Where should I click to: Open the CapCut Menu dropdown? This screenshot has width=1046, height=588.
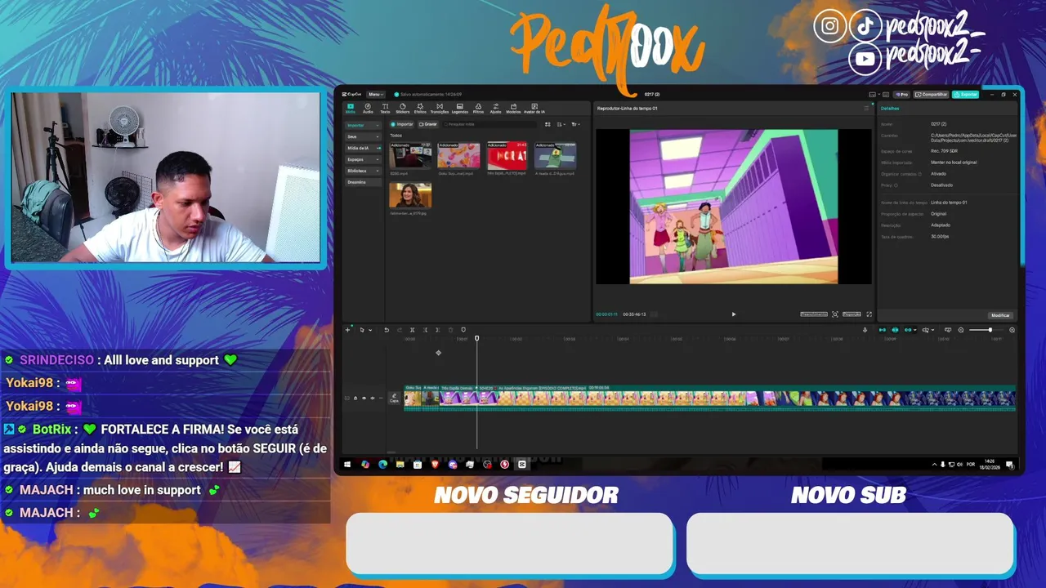click(x=375, y=94)
